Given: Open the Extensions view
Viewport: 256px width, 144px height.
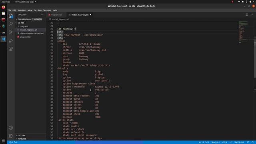Looking at the screenshot, I should (11, 49).
